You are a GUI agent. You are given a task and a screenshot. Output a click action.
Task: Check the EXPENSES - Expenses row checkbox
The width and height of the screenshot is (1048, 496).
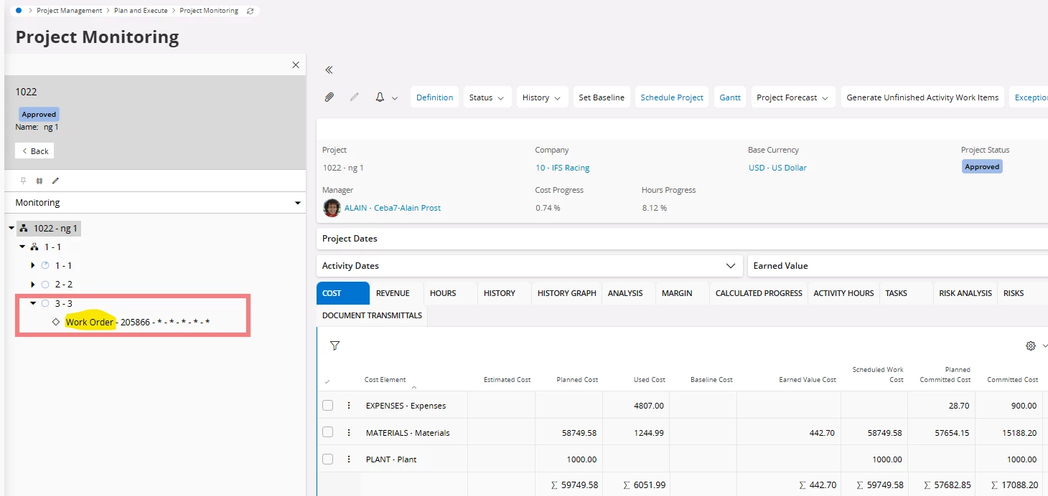[x=327, y=405]
